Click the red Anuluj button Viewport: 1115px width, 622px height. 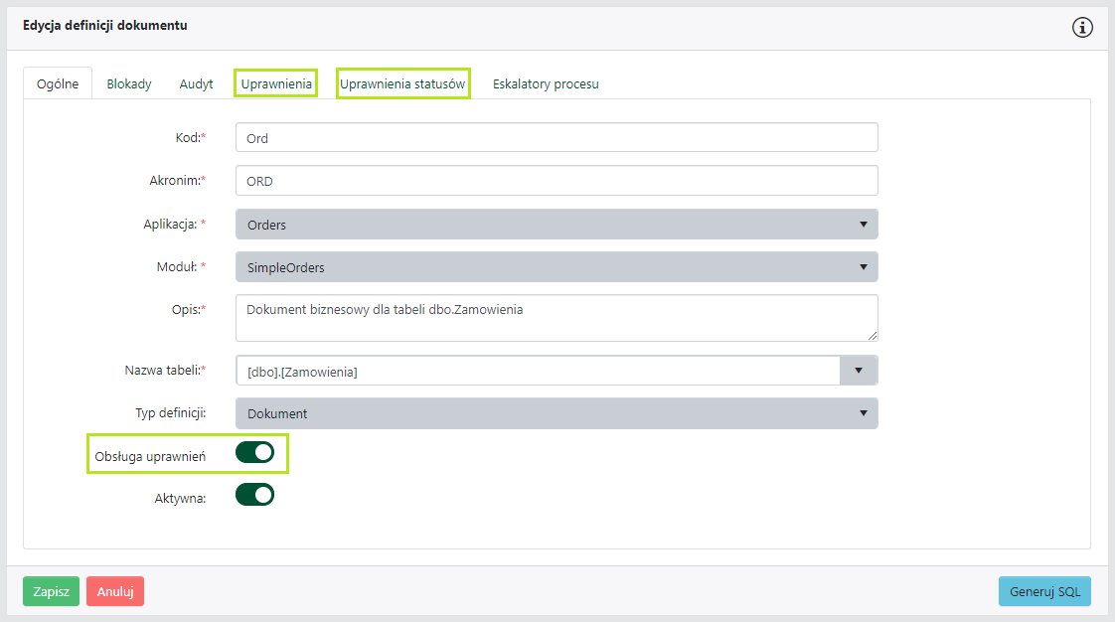click(x=115, y=591)
